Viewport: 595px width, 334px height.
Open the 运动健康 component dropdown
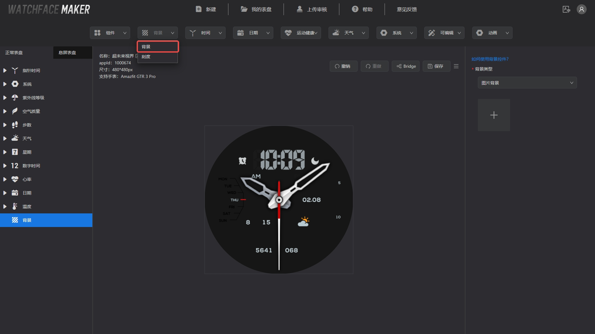[x=301, y=33]
